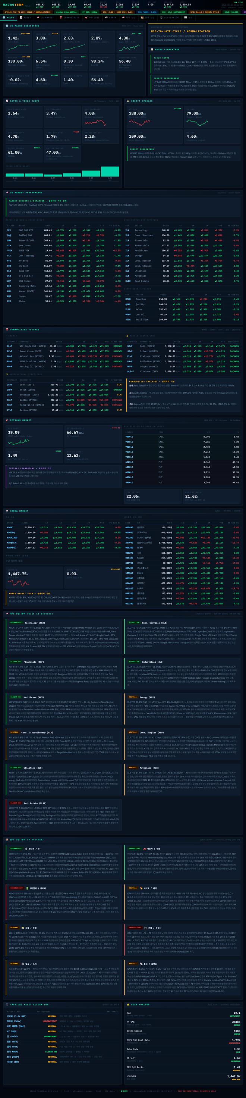This screenshot has width=246, height=1098.
Task: Click the Macro Commentary panel icon
Action: [x=152, y=50]
